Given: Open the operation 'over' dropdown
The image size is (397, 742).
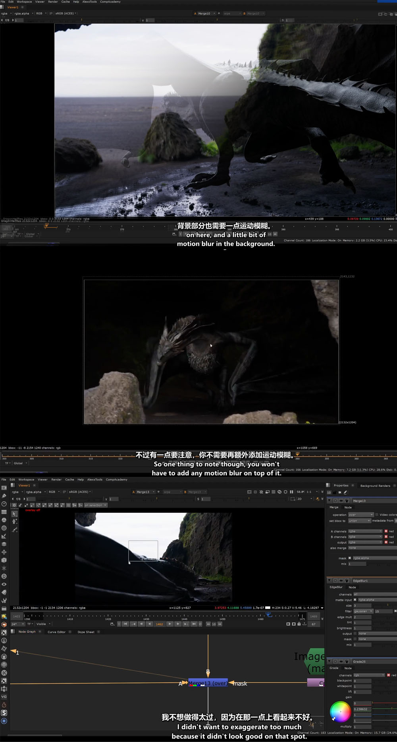Looking at the screenshot, I should pos(361,515).
